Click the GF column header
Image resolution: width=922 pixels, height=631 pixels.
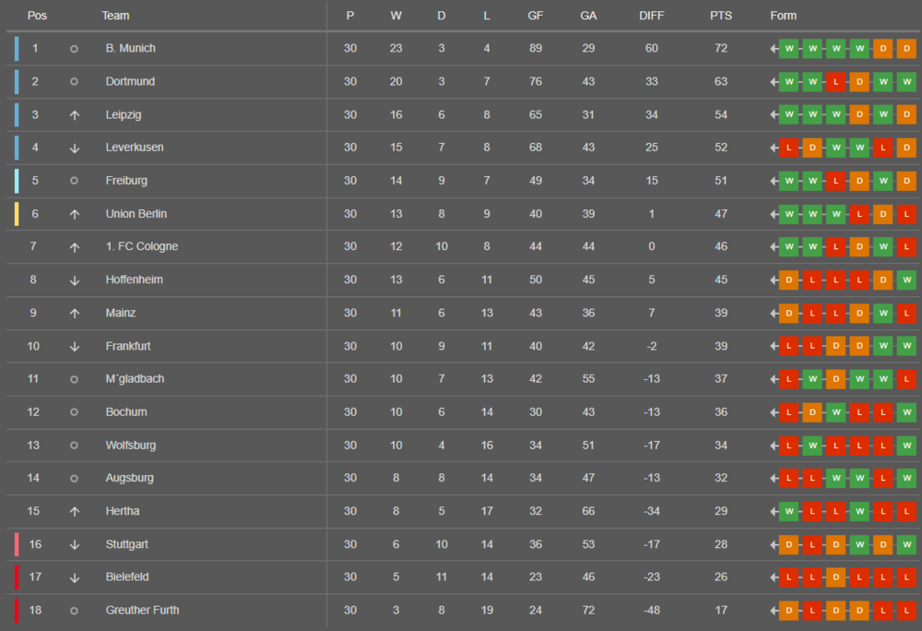pyautogui.click(x=535, y=16)
